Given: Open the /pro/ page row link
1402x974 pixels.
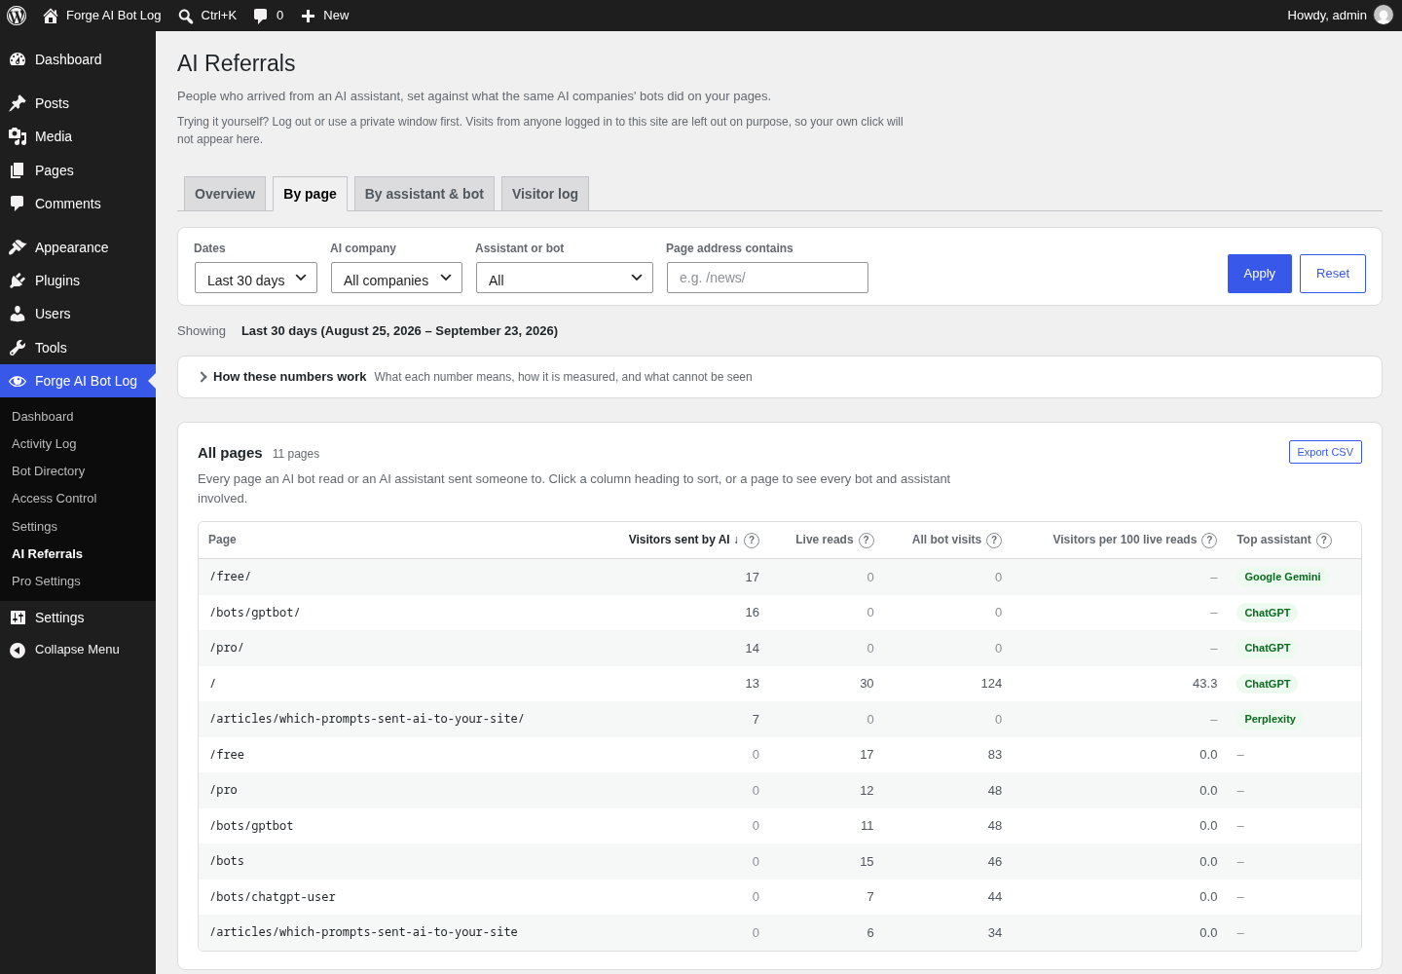Looking at the screenshot, I should pos(227,648).
